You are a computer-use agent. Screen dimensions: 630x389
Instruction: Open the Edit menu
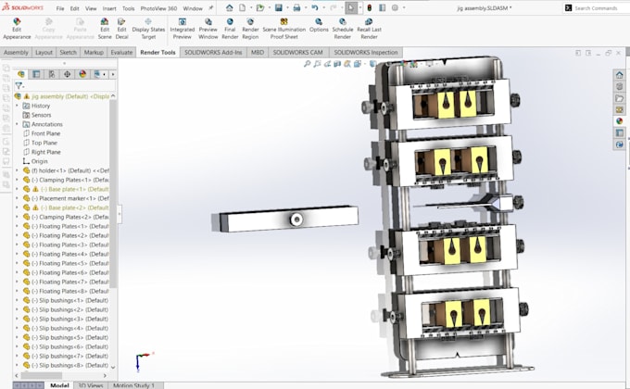click(x=75, y=8)
